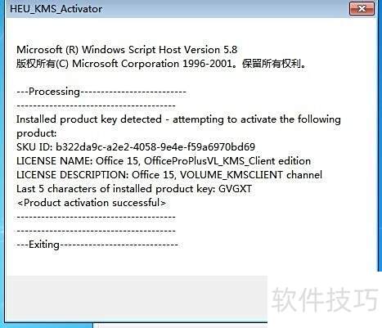
Task: Click the Microsoft Corporation 1996-2001 copyright line
Action: pyautogui.click(x=161, y=64)
